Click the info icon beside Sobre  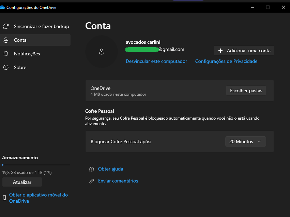pyautogui.click(x=6, y=67)
